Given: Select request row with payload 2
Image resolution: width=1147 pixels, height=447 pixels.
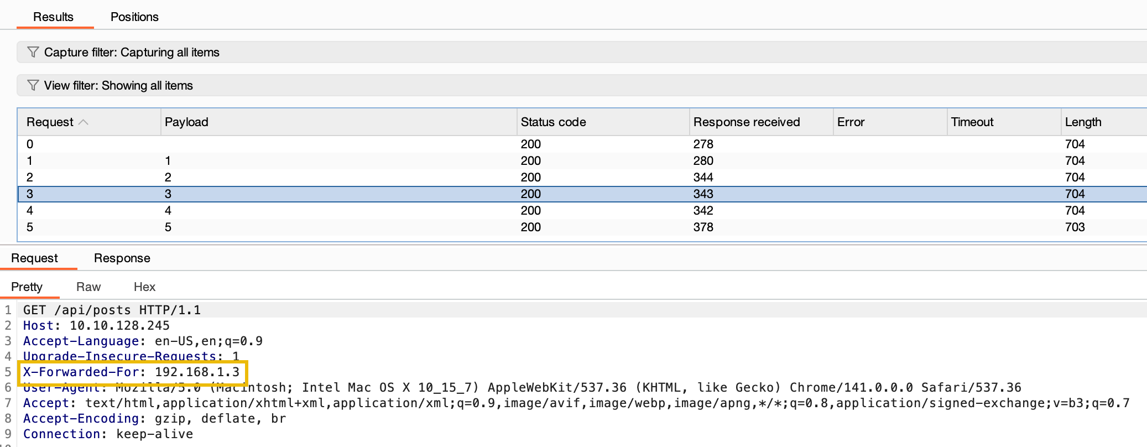Looking at the screenshot, I should click(x=582, y=177).
